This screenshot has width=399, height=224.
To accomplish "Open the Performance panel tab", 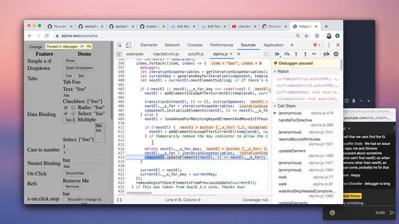I will pyautogui.click(x=221, y=45).
